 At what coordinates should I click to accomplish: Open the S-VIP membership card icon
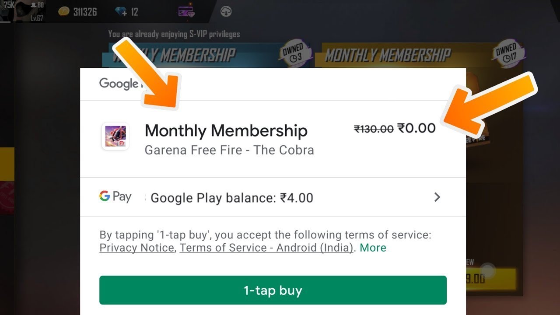(186, 12)
